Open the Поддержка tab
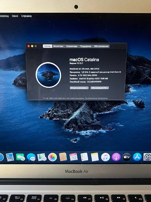 (x=86, y=46)
